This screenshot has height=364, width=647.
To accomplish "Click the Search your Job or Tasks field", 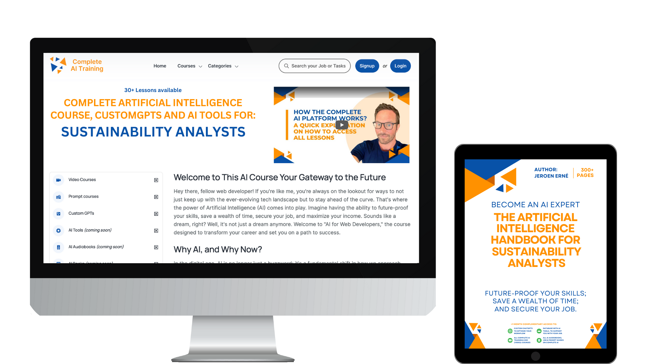I will click(315, 66).
